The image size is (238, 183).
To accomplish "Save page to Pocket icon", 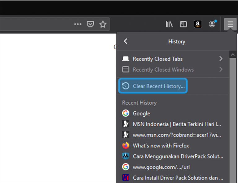I will 90,24.
